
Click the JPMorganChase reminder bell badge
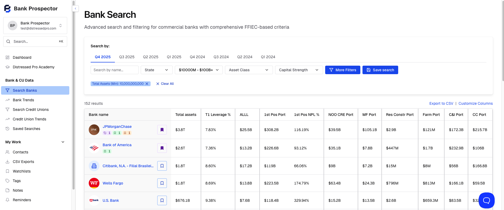pos(127,133)
